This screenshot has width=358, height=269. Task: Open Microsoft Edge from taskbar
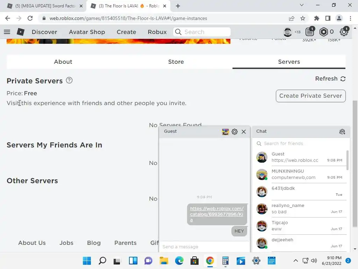[179, 261]
